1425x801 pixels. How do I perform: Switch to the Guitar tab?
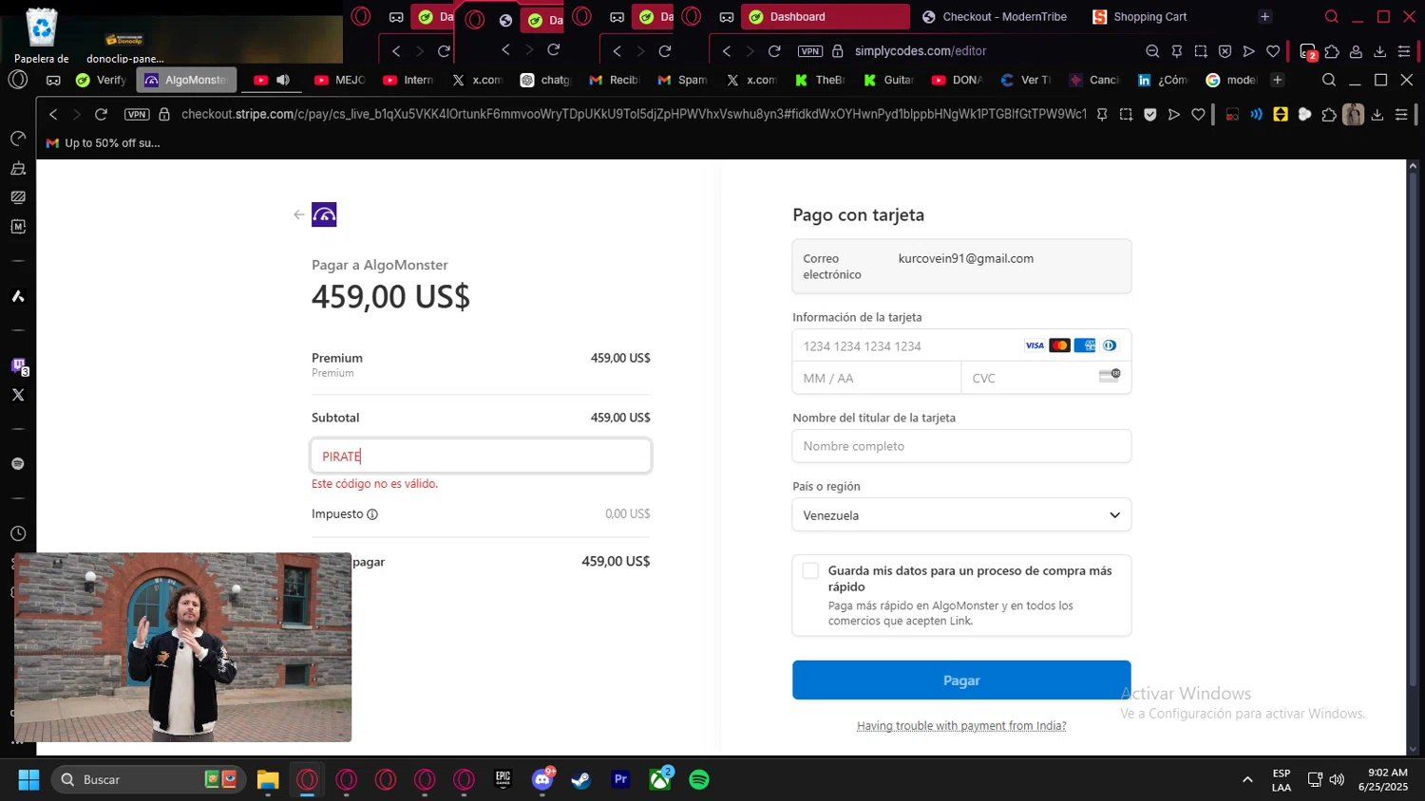(x=889, y=80)
